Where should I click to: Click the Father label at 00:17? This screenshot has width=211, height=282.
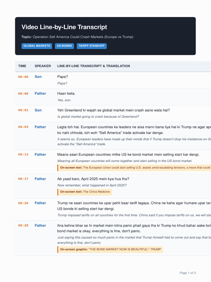(40, 179)
